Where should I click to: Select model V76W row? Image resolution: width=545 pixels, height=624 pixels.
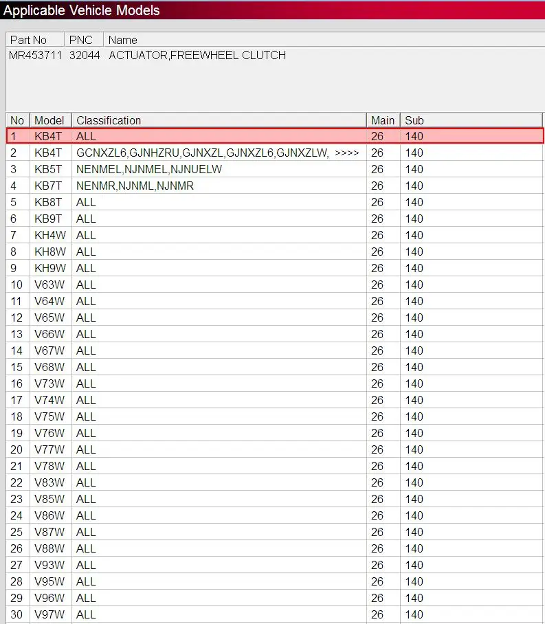(275, 434)
